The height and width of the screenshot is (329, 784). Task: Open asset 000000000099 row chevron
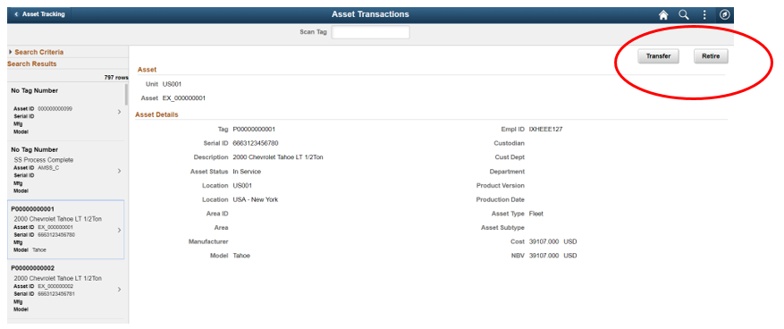(119, 112)
